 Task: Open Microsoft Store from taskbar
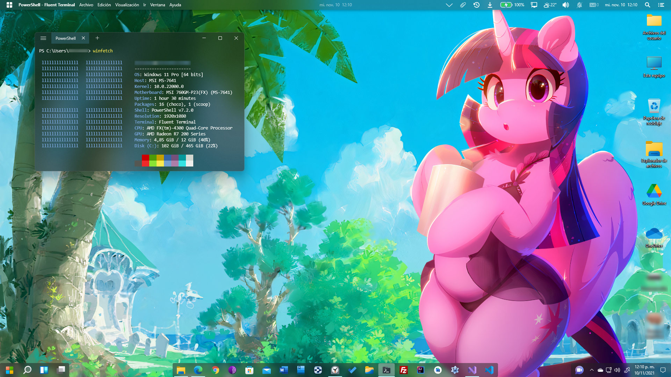(249, 370)
